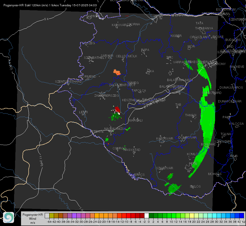Click the SARVAR city label
Screen dimensions: 246x226
[x=107, y=56]
